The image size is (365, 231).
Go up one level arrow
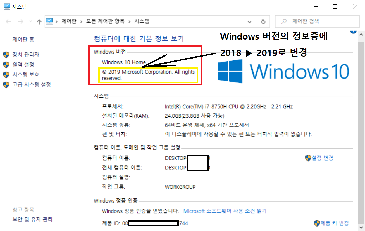[39, 21]
